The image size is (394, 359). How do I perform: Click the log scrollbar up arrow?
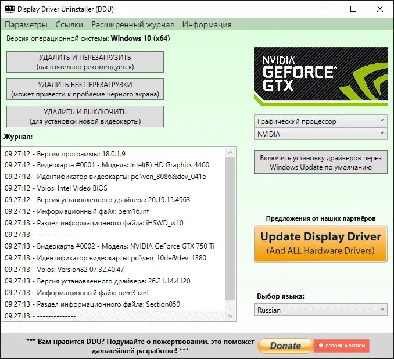(x=231, y=153)
